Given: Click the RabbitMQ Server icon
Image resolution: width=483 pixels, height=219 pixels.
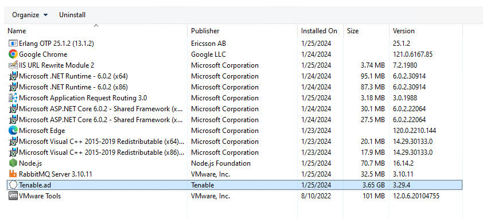Looking at the screenshot, I should 13,174.
